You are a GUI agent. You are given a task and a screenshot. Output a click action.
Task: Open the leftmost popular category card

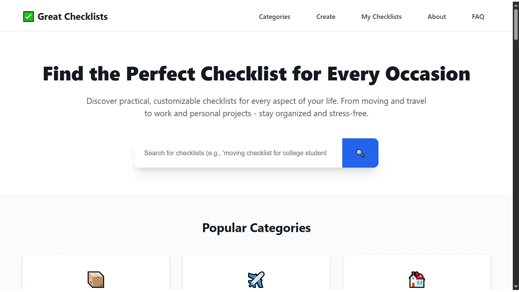coord(96,274)
